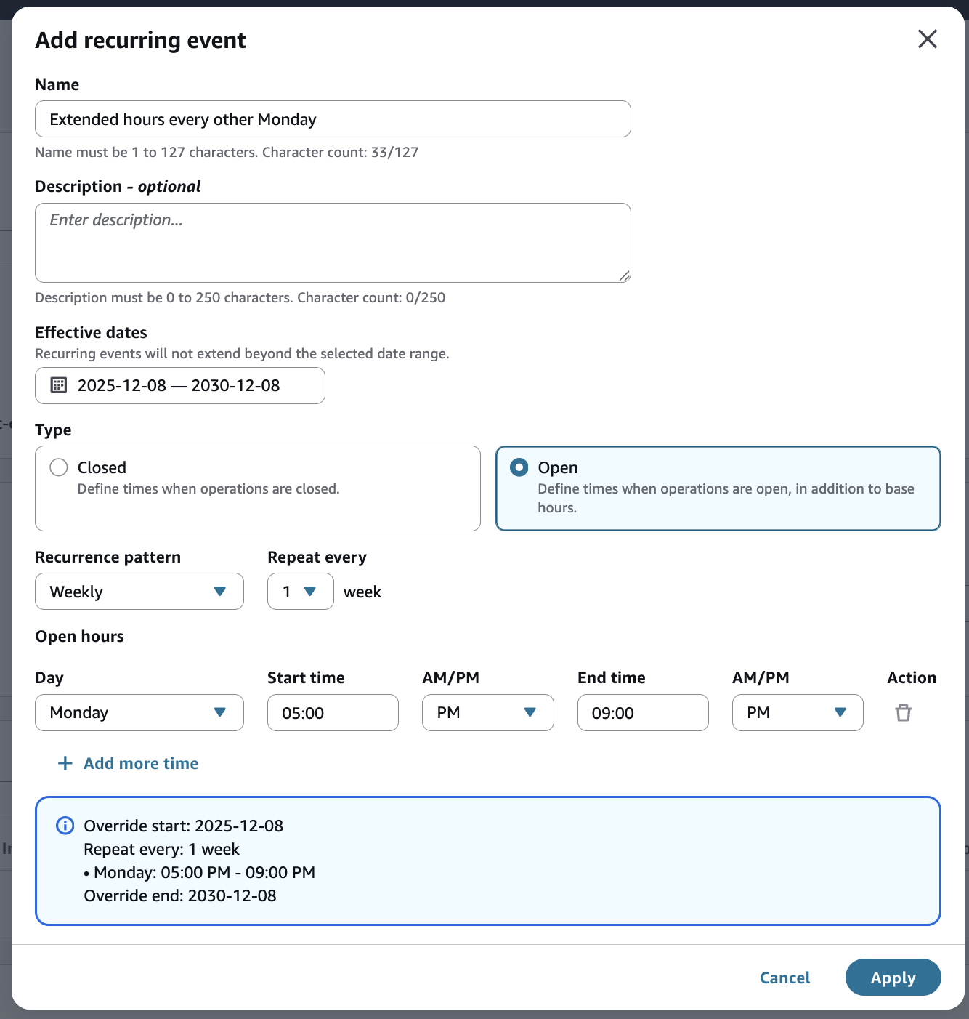Delete the Monday time row with trash icon

tap(903, 713)
